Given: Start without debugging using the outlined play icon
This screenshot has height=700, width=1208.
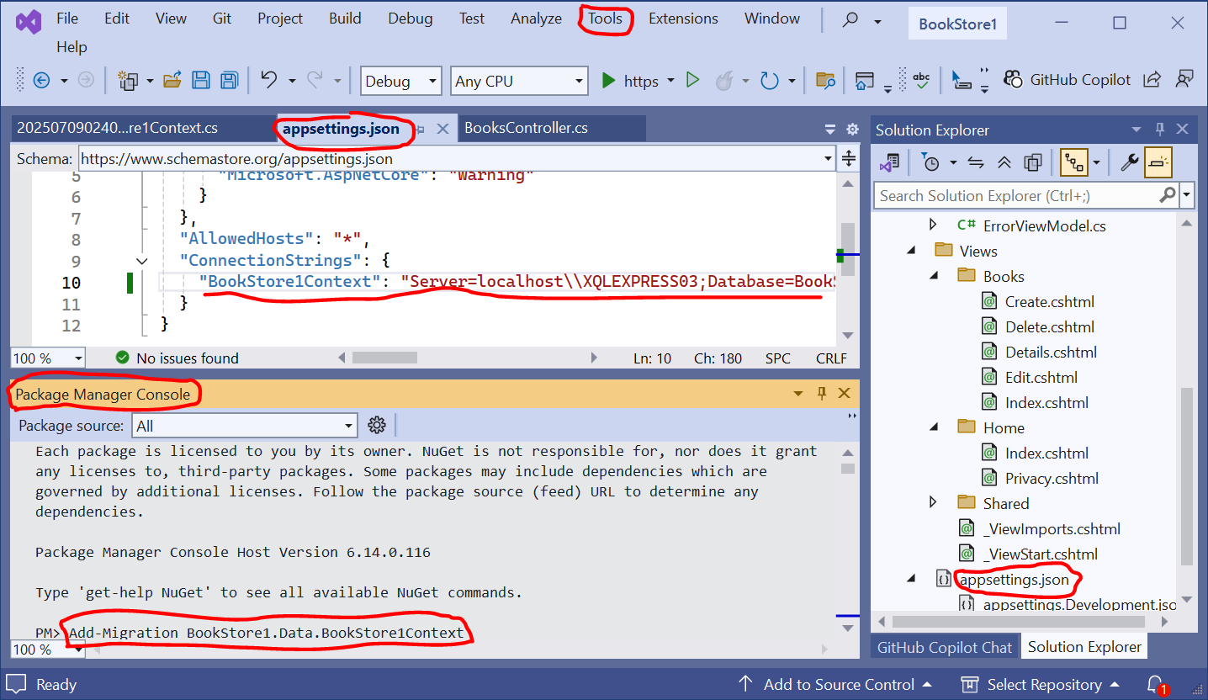Looking at the screenshot, I should click(692, 81).
